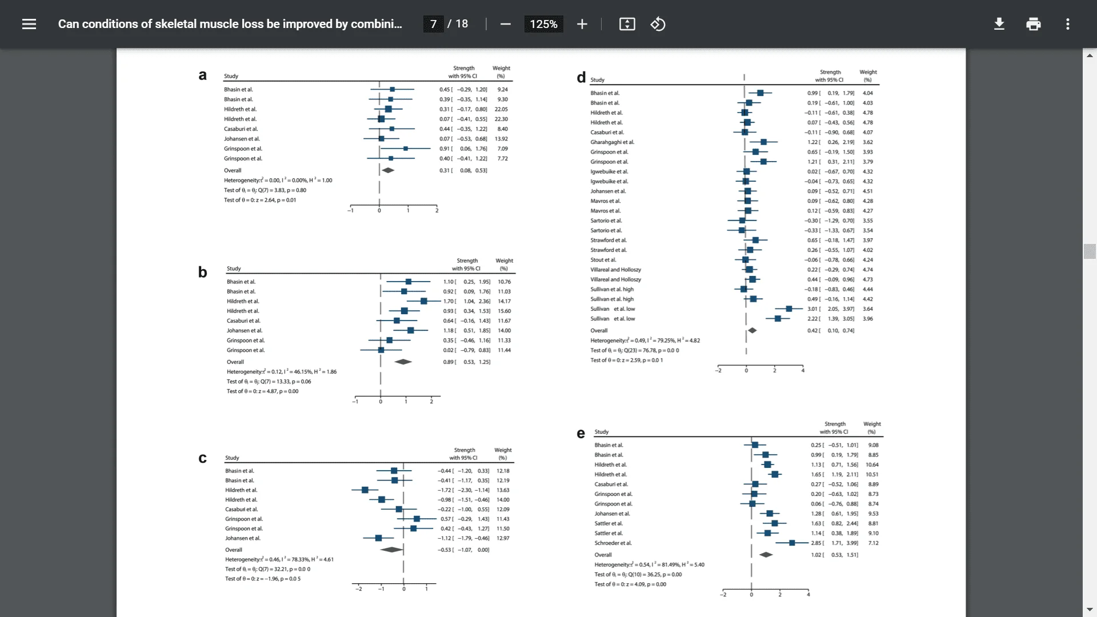
Task: Click panel label 'd'
Action: 581,77
